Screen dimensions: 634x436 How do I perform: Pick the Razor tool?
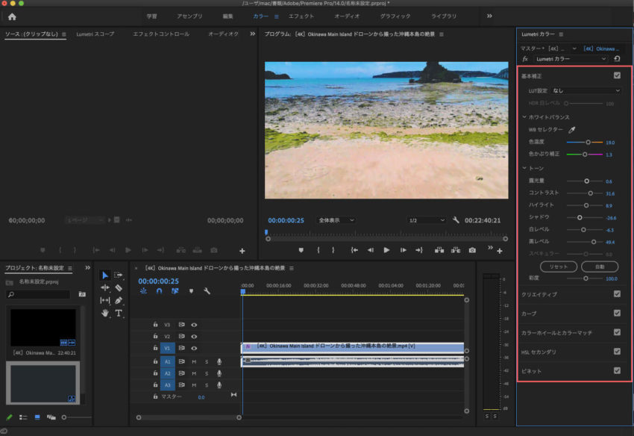pos(119,288)
